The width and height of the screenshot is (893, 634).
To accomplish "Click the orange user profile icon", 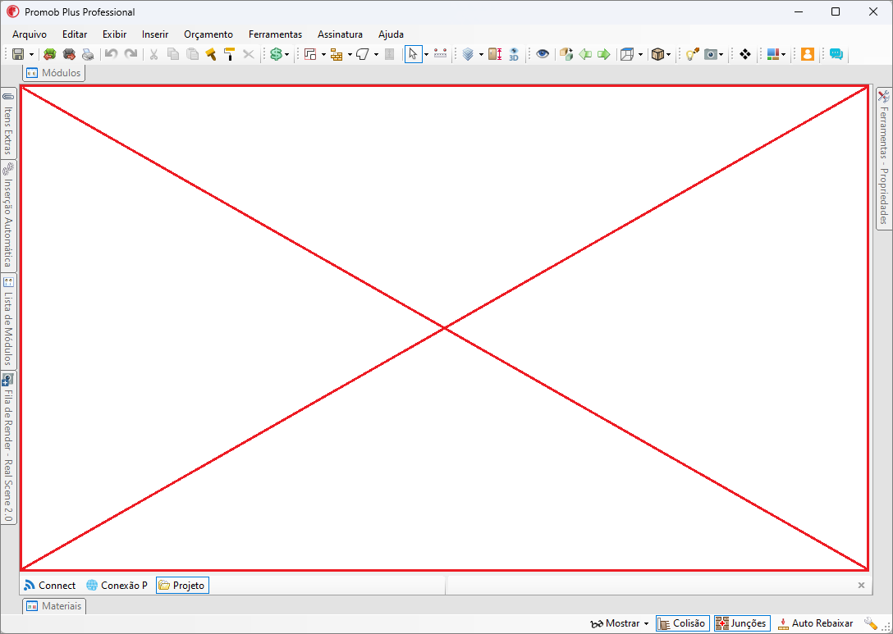I will click(x=808, y=54).
